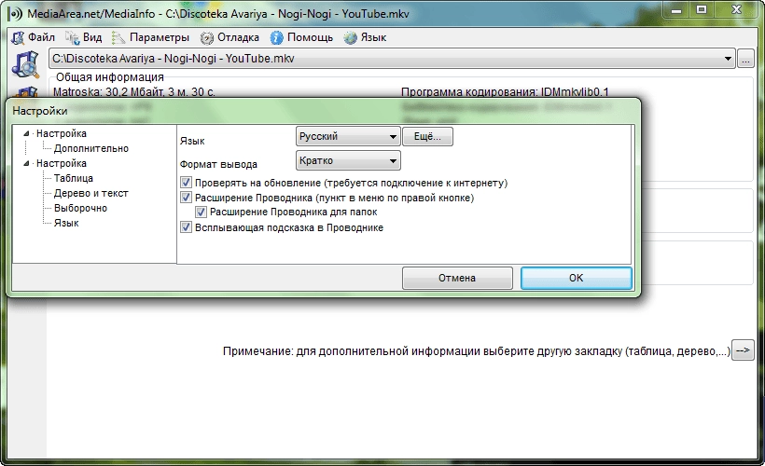Select Таблица in settings tree
Screen dimensions: 765x466
[x=74, y=178]
